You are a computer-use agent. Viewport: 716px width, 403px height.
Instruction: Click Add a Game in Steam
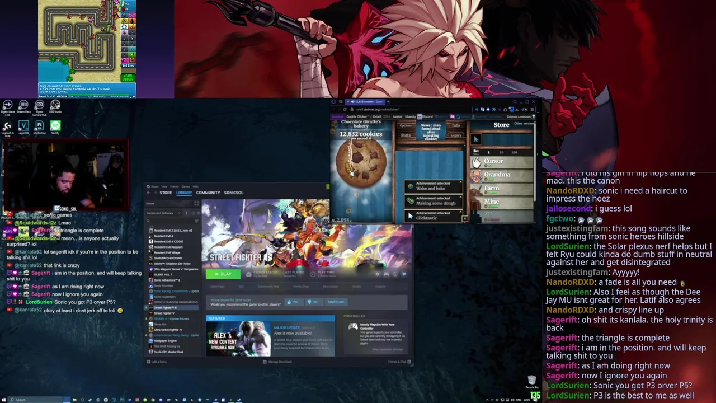(x=157, y=362)
